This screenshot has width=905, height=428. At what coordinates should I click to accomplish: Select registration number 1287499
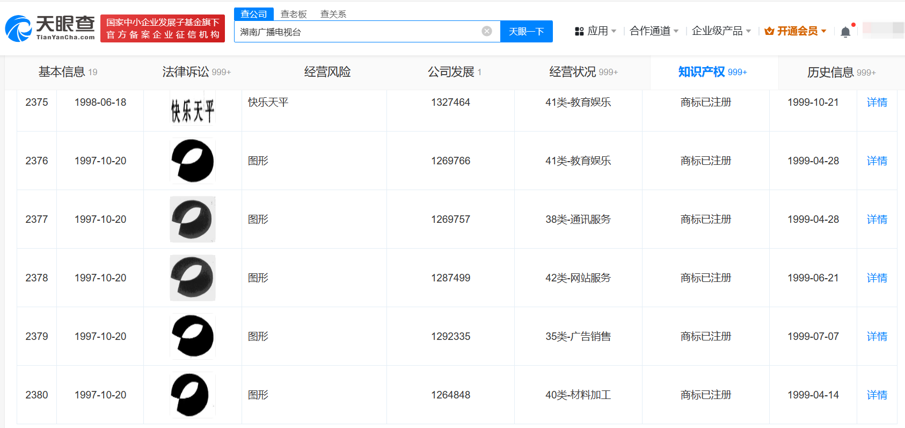click(x=450, y=278)
